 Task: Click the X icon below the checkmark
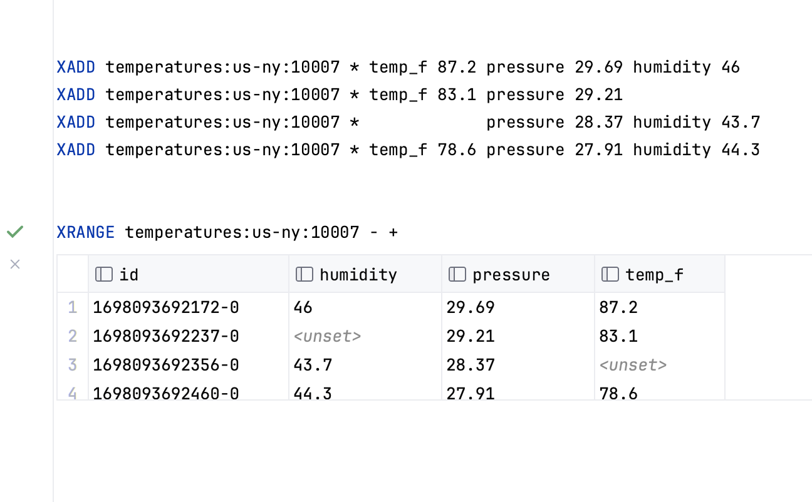(x=15, y=264)
